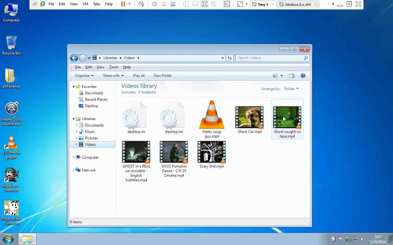Screen dimensions: 393x245
Task: Open the recent pages arrow next to Forward
Action: click(x=89, y=58)
